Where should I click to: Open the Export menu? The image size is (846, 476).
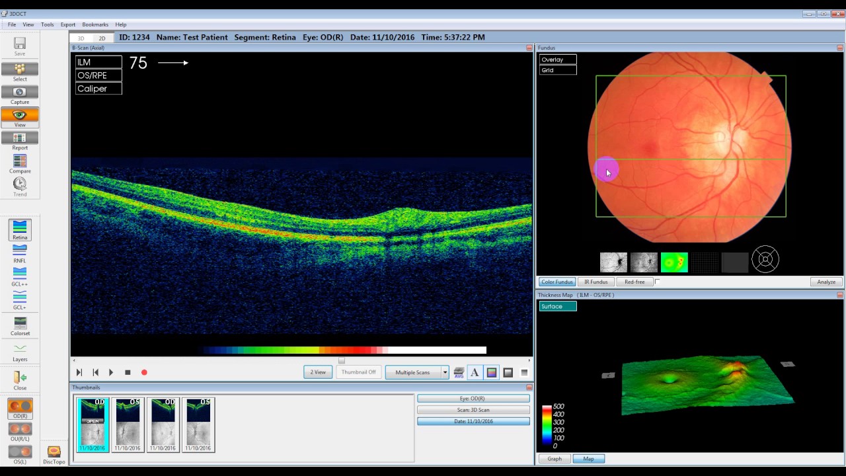[68, 24]
